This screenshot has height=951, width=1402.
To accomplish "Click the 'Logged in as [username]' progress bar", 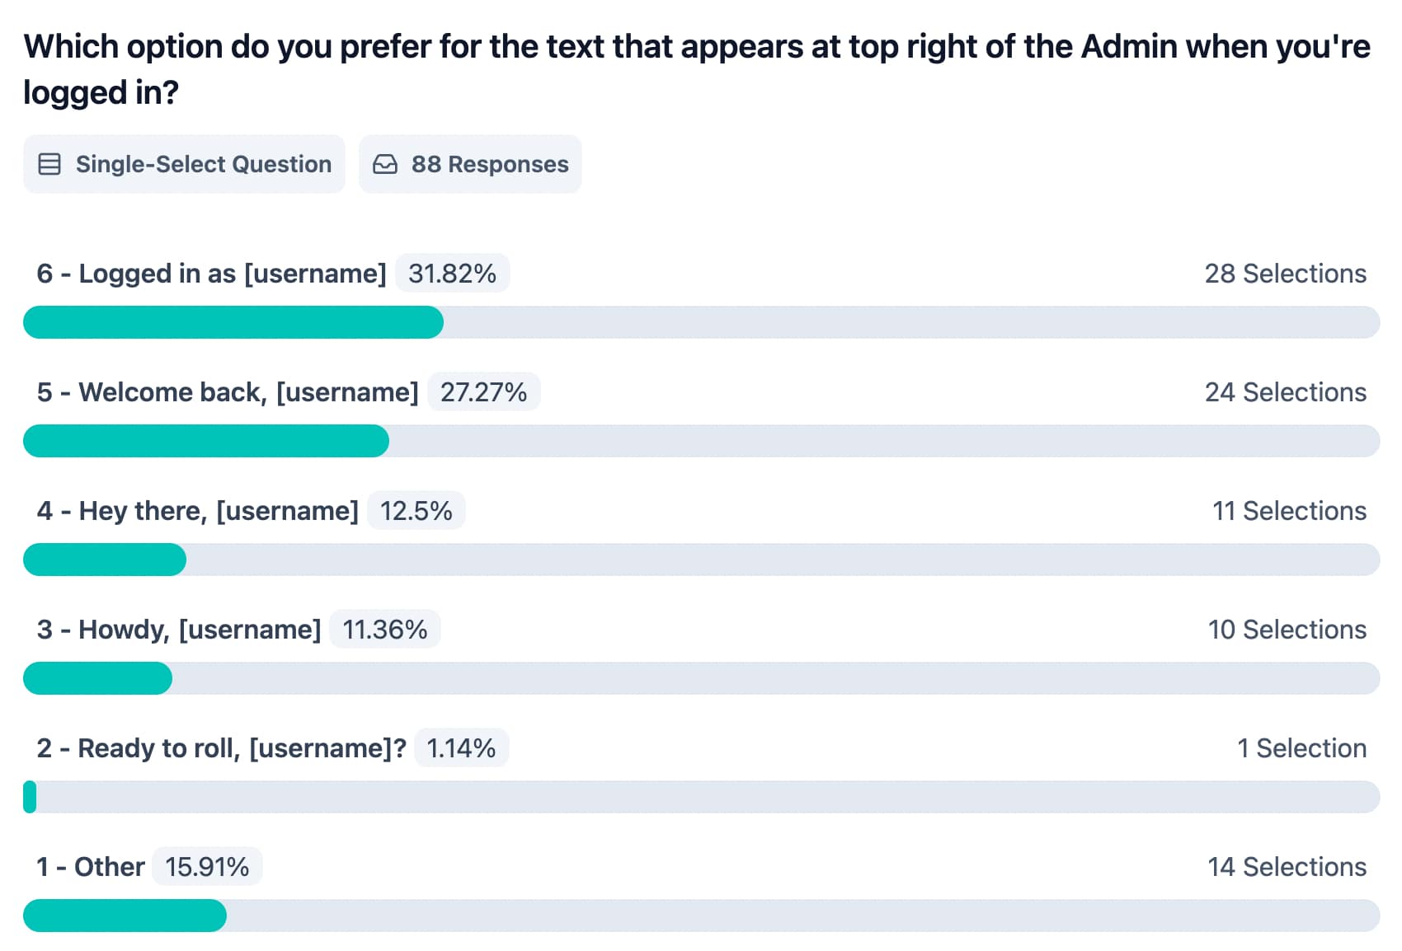I will tap(701, 322).
